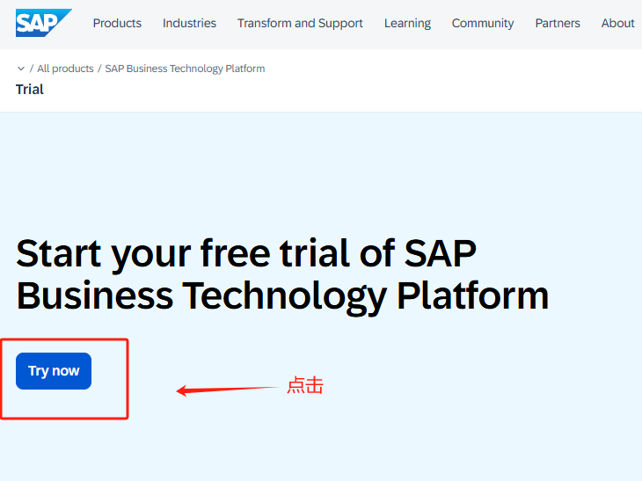Image resolution: width=642 pixels, height=481 pixels.
Task: Click the red 点击 annotation label
Action: tap(305, 385)
